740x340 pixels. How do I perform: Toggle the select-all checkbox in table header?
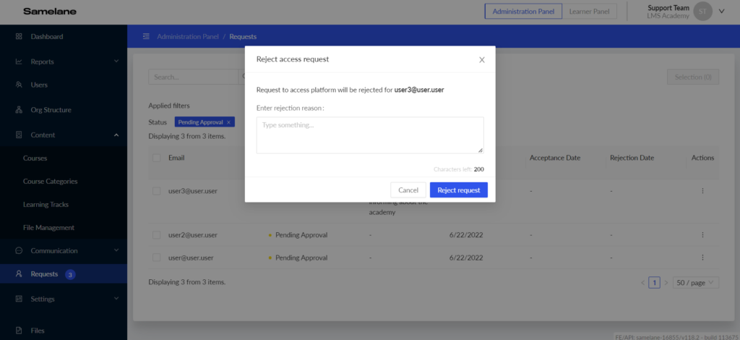click(x=156, y=158)
